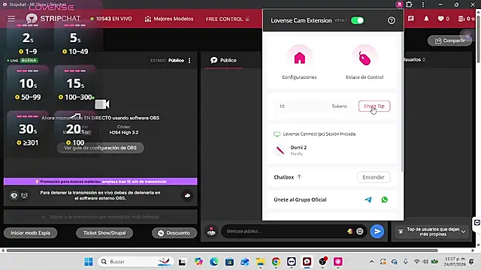The width and height of the screenshot is (481, 270).
Task: Open the messages icon in Stripchat header
Action: click(411, 19)
